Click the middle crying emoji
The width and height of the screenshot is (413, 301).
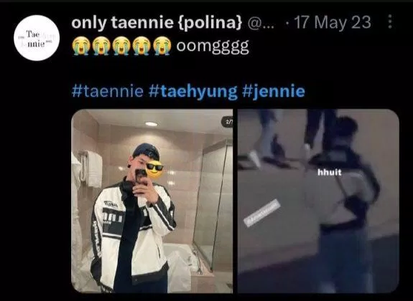[121, 46]
